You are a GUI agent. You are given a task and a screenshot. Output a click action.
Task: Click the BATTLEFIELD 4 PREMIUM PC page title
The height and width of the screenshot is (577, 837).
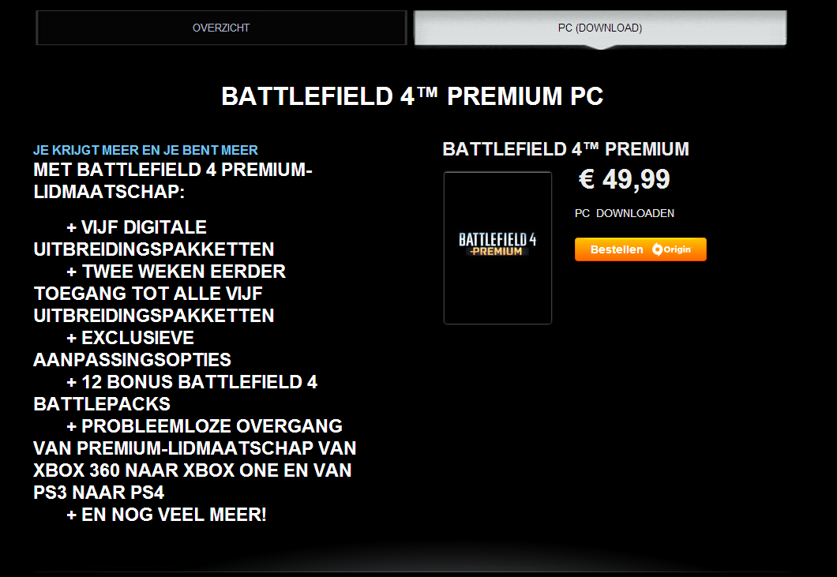point(412,96)
